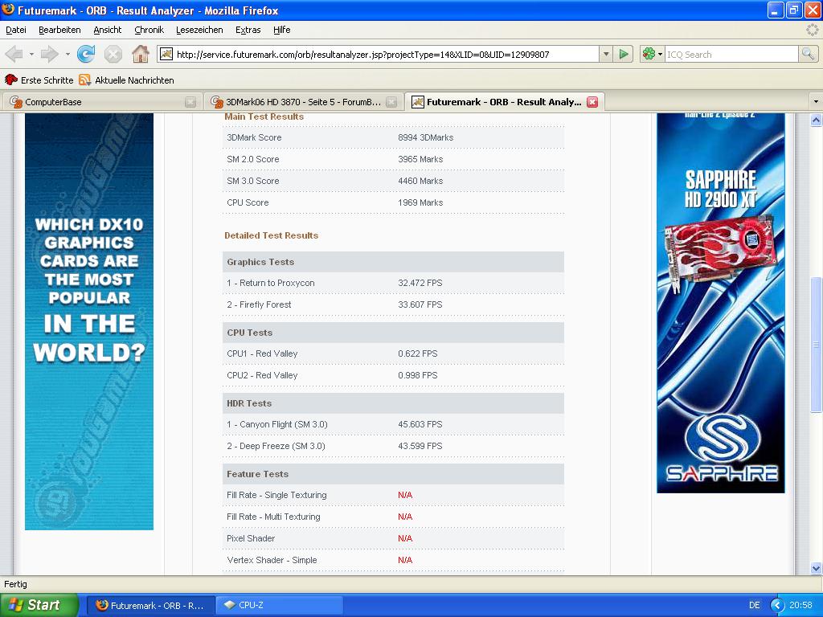Viewport: 823px width, 617px height.
Task: Open the Datei menu
Action: coord(16,30)
